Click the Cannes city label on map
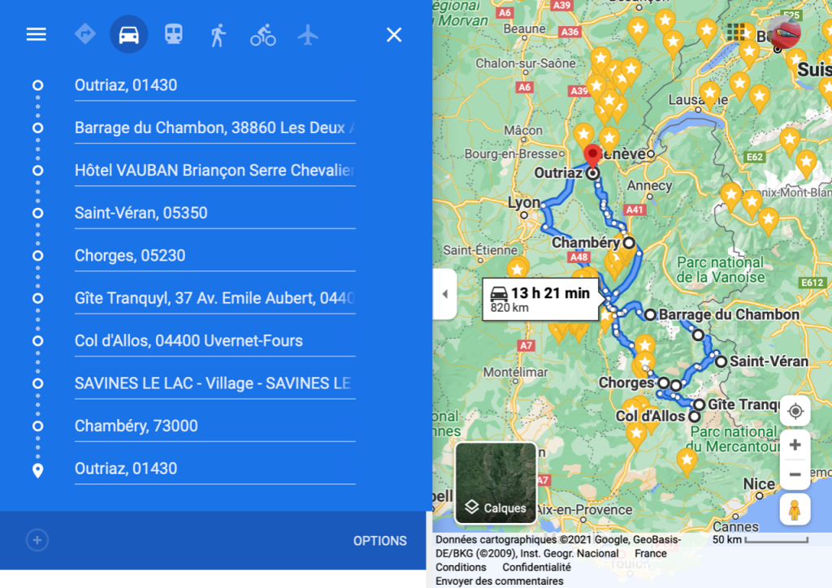 [x=735, y=526]
